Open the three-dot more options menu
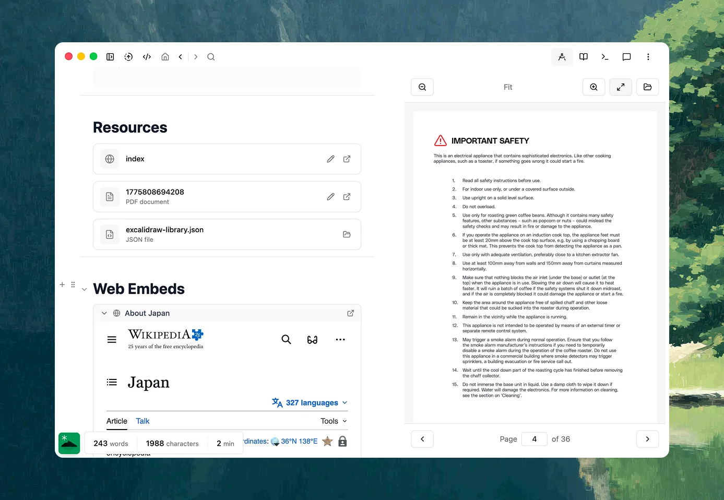724x500 pixels. (x=648, y=57)
